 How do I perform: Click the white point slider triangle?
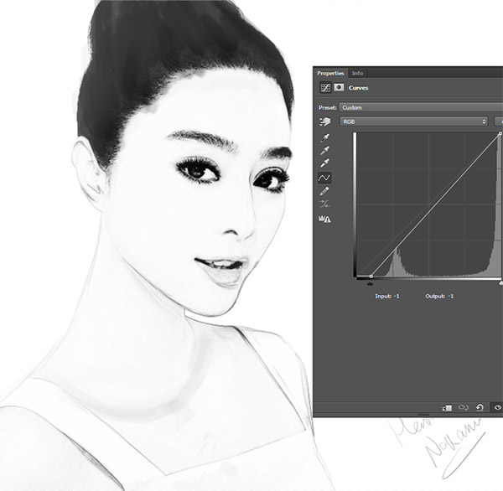[500, 283]
